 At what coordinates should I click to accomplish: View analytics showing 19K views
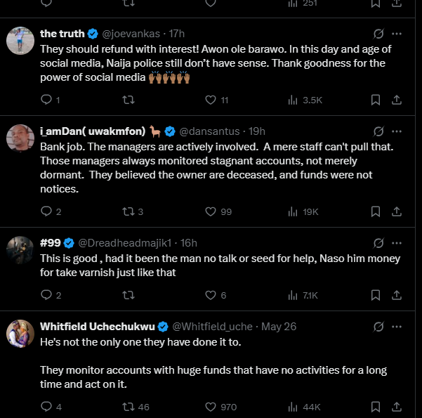(303, 211)
